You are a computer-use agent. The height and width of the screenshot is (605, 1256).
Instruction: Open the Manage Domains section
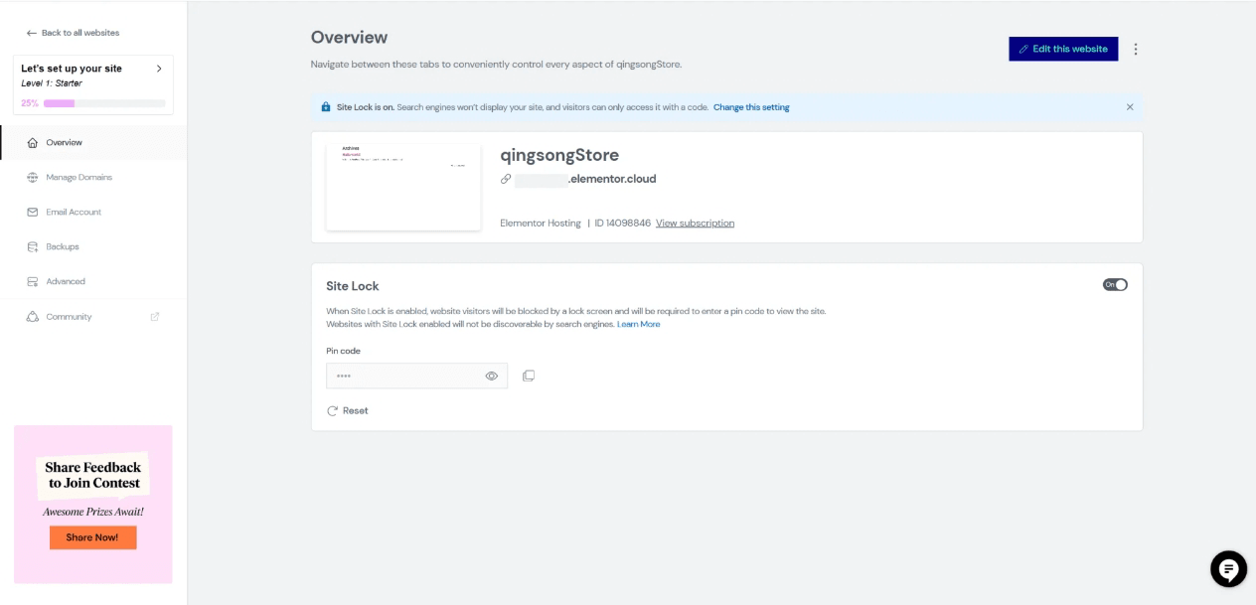(x=78, y=178)
